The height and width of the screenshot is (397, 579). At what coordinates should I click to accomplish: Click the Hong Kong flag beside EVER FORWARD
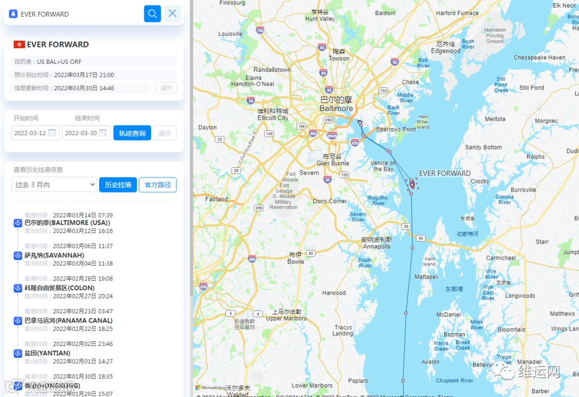tap(19, 45)
